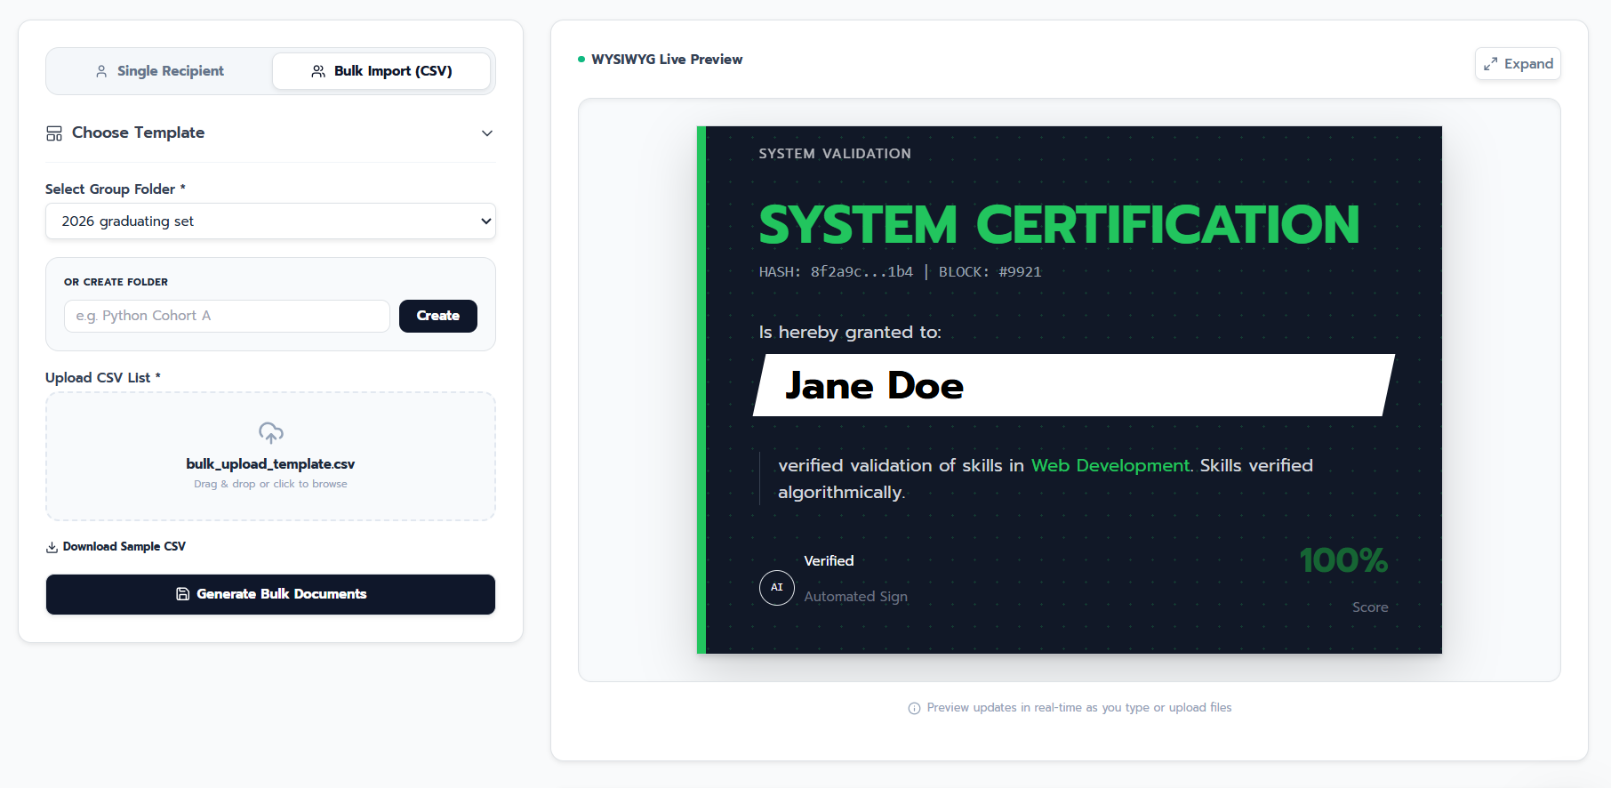The height and width of the screenshot is (788, 1611).
Task: Collapse the Choose Template section chevron
Action: pyautogui.click(x=487, y=133)
